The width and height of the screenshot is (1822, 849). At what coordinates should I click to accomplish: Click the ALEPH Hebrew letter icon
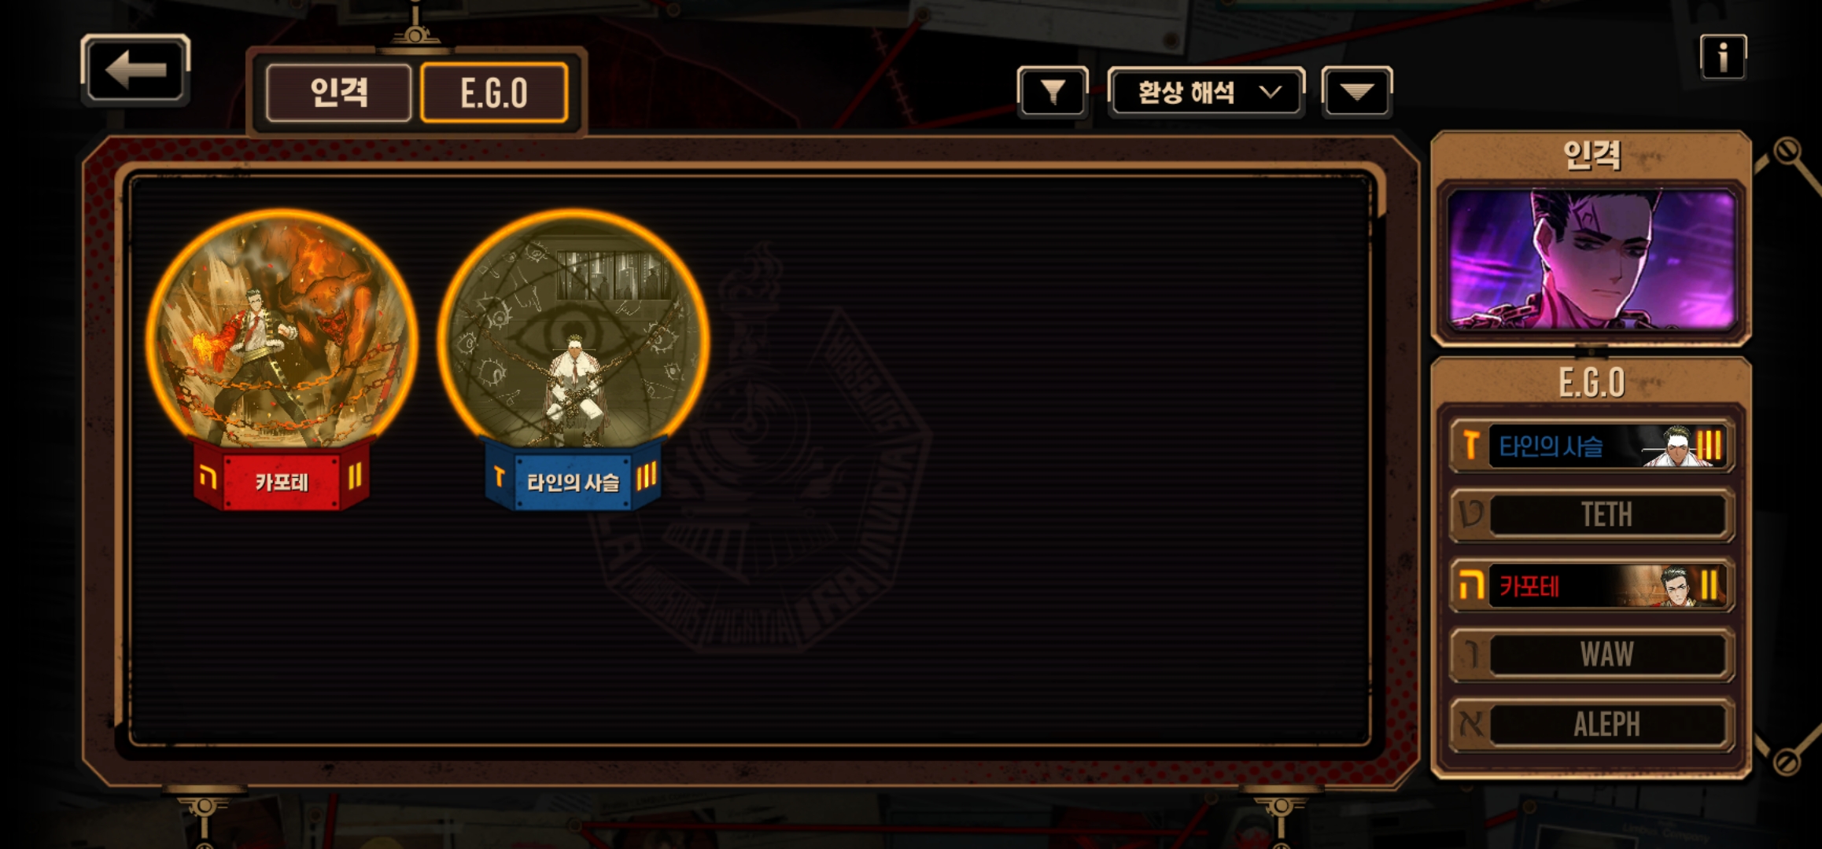(x=1470, y=724)
